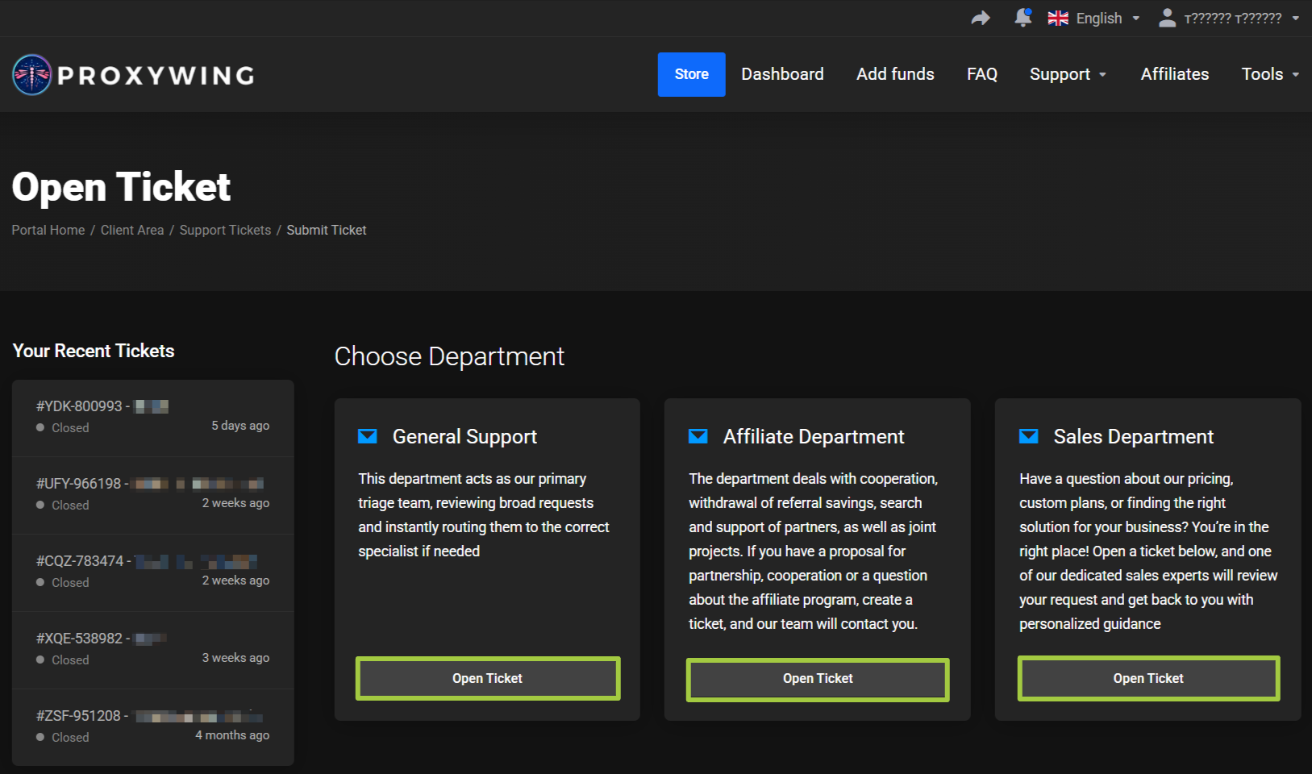
Task: Go to the Dashboard menu item
Action: (x=782, y=74)
